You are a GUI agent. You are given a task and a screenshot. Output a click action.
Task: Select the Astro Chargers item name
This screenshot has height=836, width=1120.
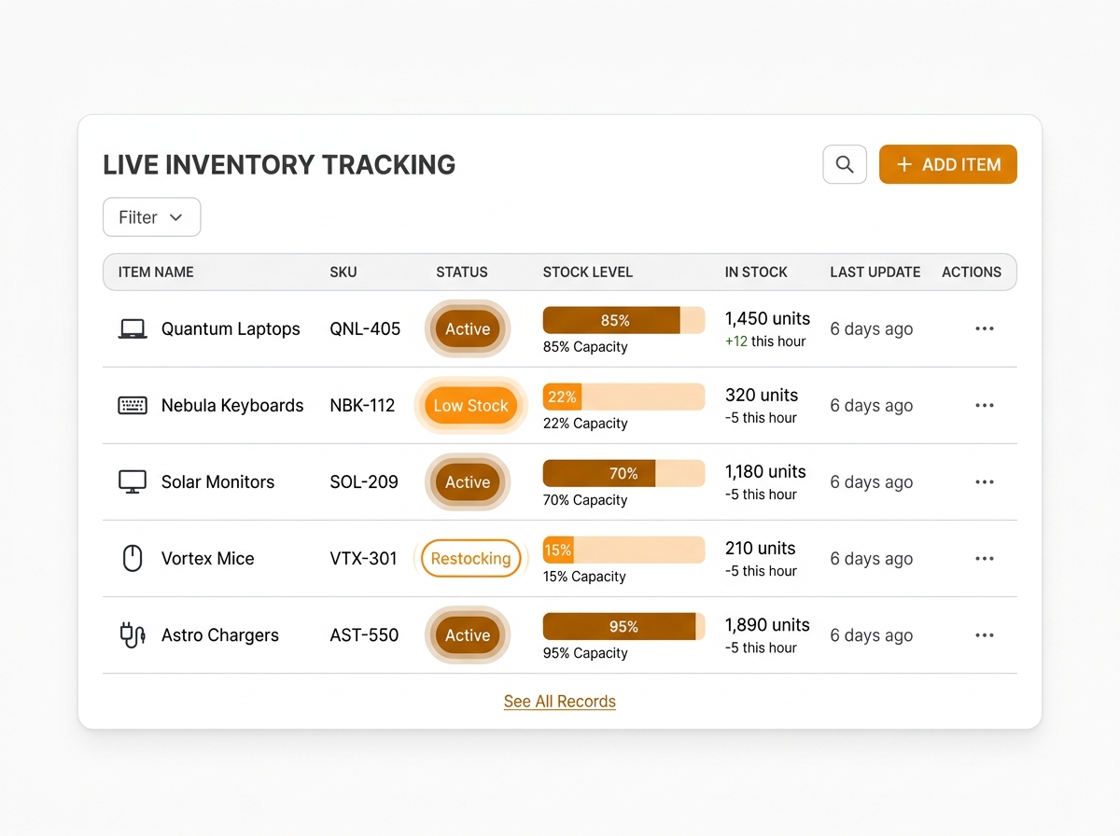(220, 634)
